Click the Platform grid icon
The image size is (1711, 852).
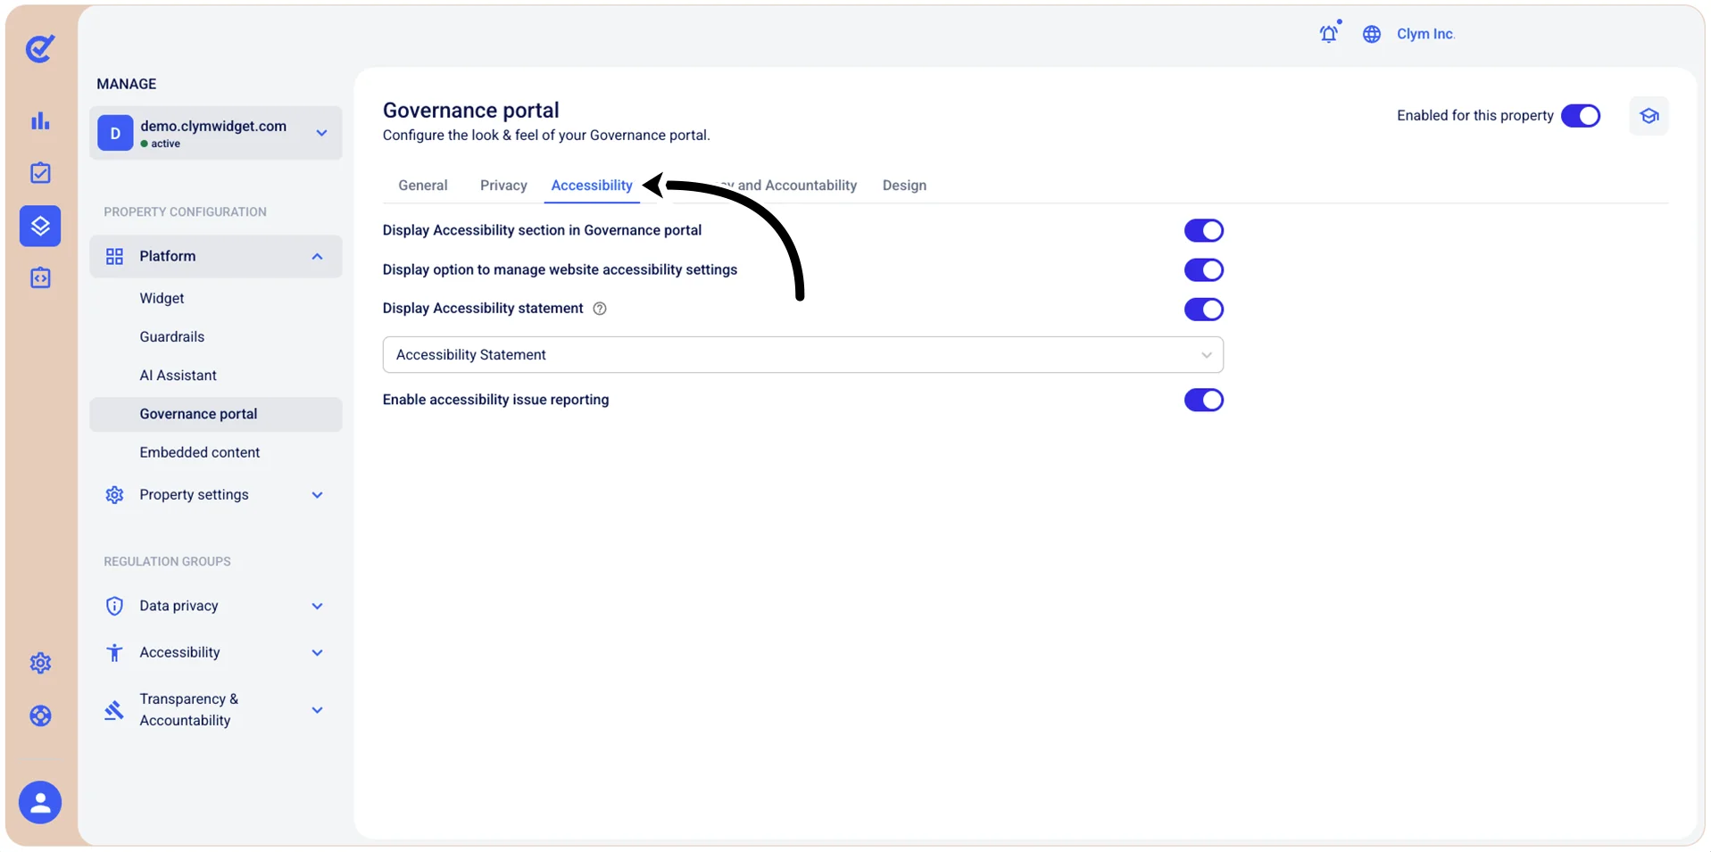(x=114, y=257)
